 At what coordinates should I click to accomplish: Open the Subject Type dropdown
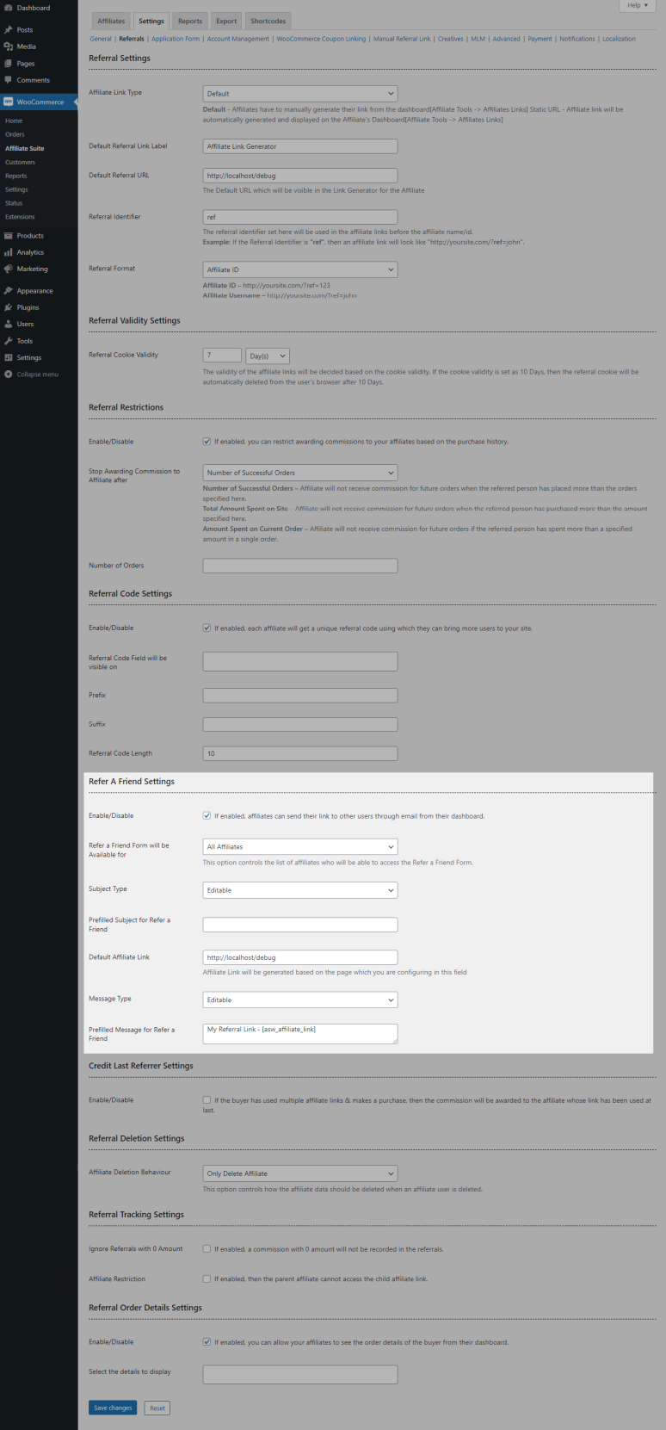pyautogui.click(x=300, y=890)
